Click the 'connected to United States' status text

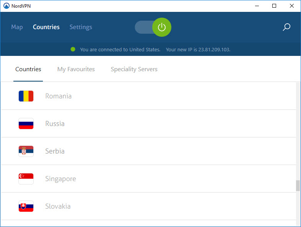pos(120,49)
